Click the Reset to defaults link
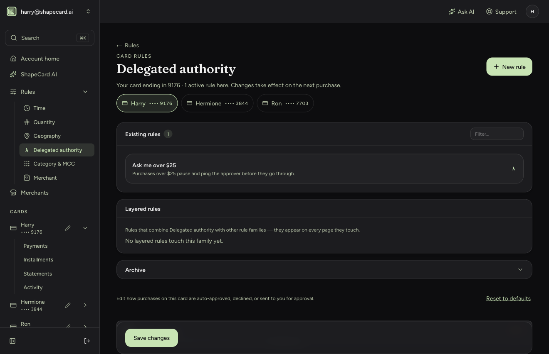The image size is (549, 354). point(508,298)
